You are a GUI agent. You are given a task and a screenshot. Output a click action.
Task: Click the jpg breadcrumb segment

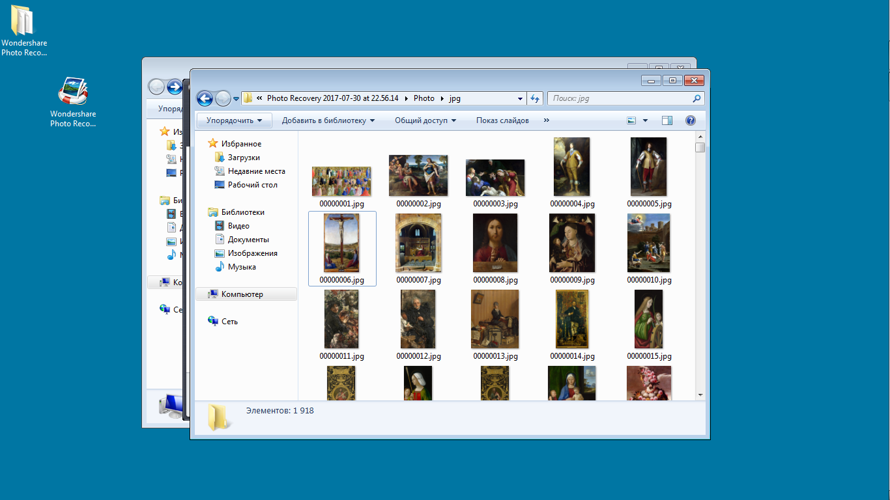(x=455, y=98)
